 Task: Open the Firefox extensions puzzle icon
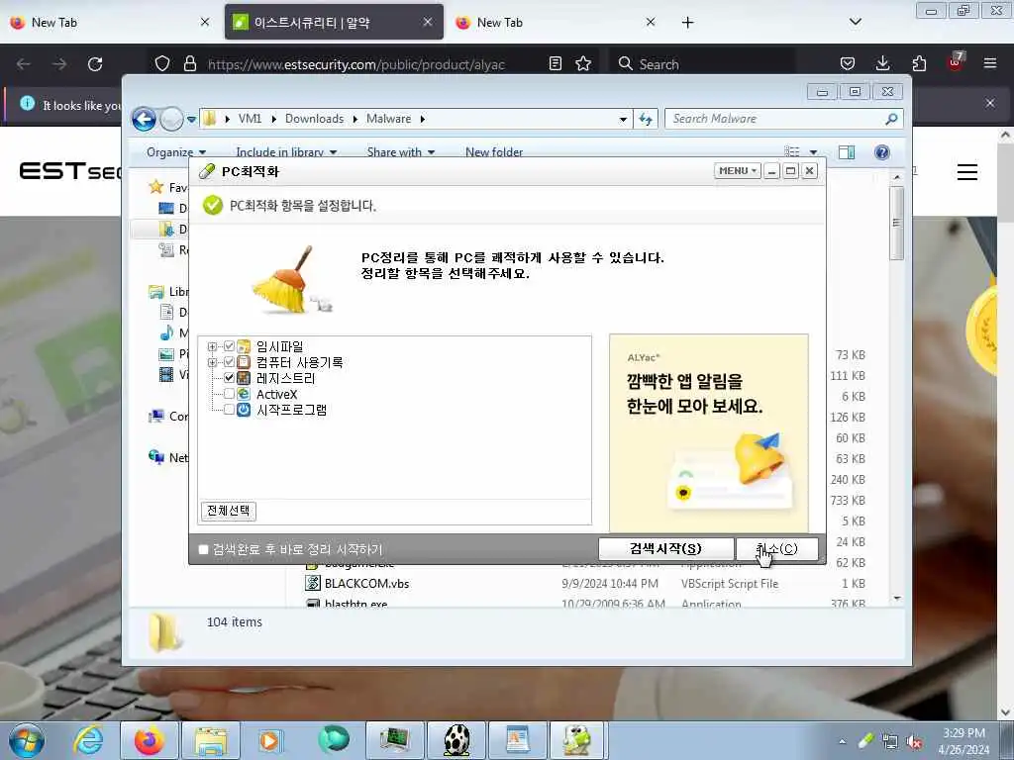[919, 63]
